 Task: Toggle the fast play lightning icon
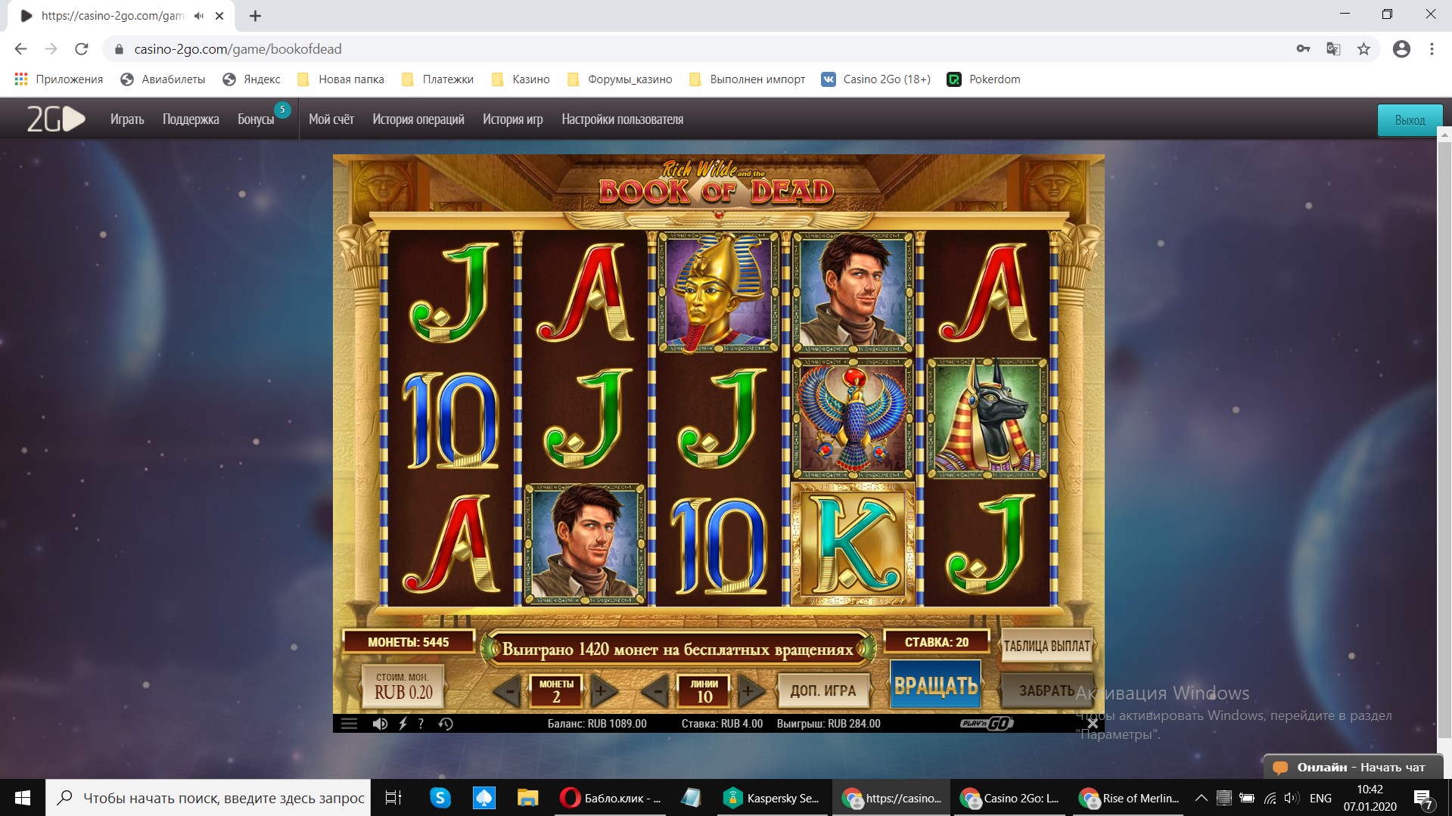pos(403,724)
